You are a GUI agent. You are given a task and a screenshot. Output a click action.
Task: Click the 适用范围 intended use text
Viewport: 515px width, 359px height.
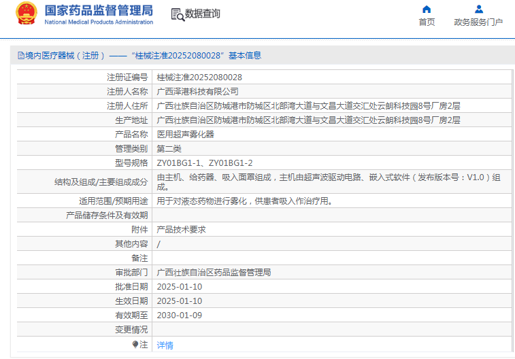(245, 201)
